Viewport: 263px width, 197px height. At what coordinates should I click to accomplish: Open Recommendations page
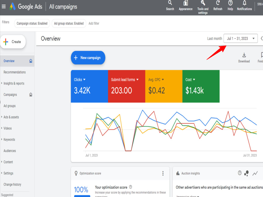pos(14,72)
